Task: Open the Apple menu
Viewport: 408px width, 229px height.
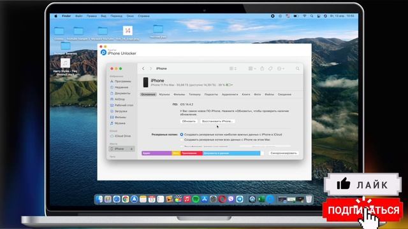Action: pyautogui.click(x=55, y=16)
